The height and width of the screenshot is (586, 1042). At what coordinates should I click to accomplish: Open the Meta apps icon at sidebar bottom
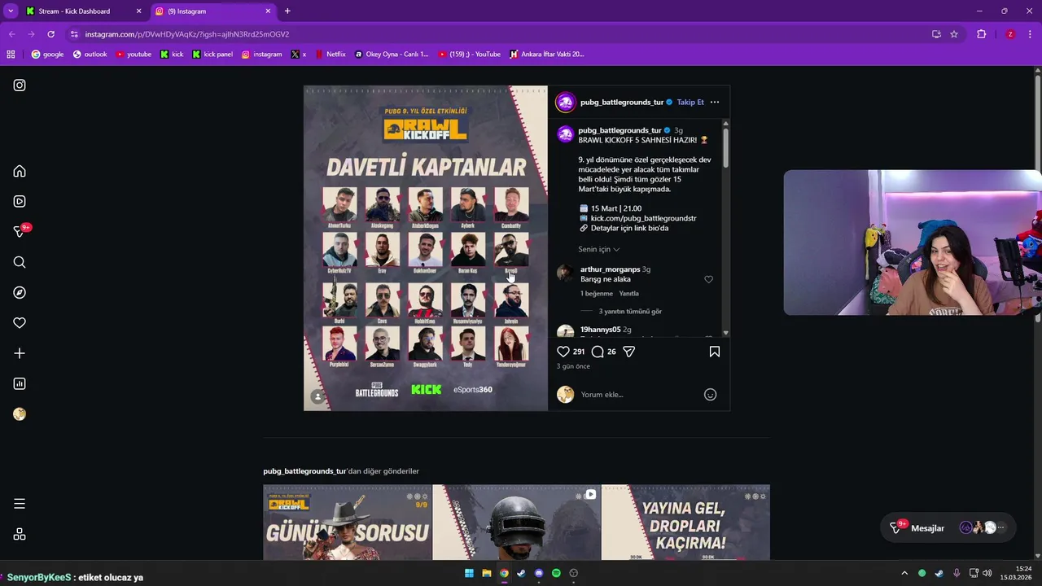20,534
